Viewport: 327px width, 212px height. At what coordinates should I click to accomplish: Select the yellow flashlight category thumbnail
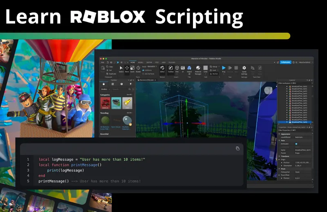pyautogui.click(x=127, y=103)
